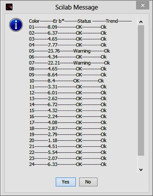This screenshot has width=153, height=196.
Task: Click the scrollbar up arrow
Action: point(141,22)
